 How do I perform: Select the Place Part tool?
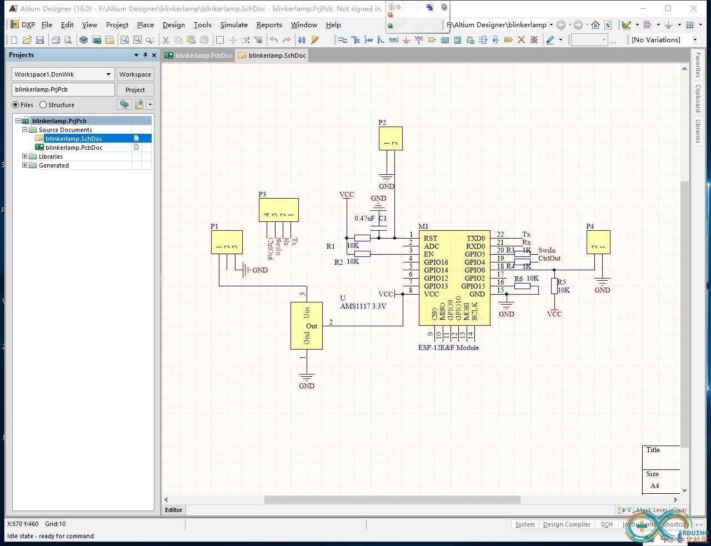tap(432, 40)
